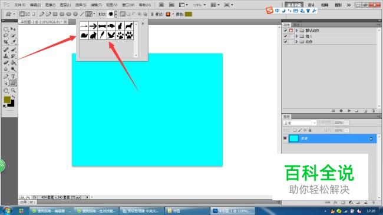Select the Path Selection tool
This screenshot has width=383, height=215.
[6, 83]
